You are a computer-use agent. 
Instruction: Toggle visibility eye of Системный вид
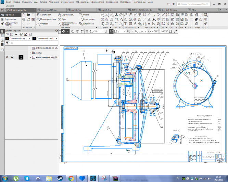pyautogui.click(x=7, y=57)
